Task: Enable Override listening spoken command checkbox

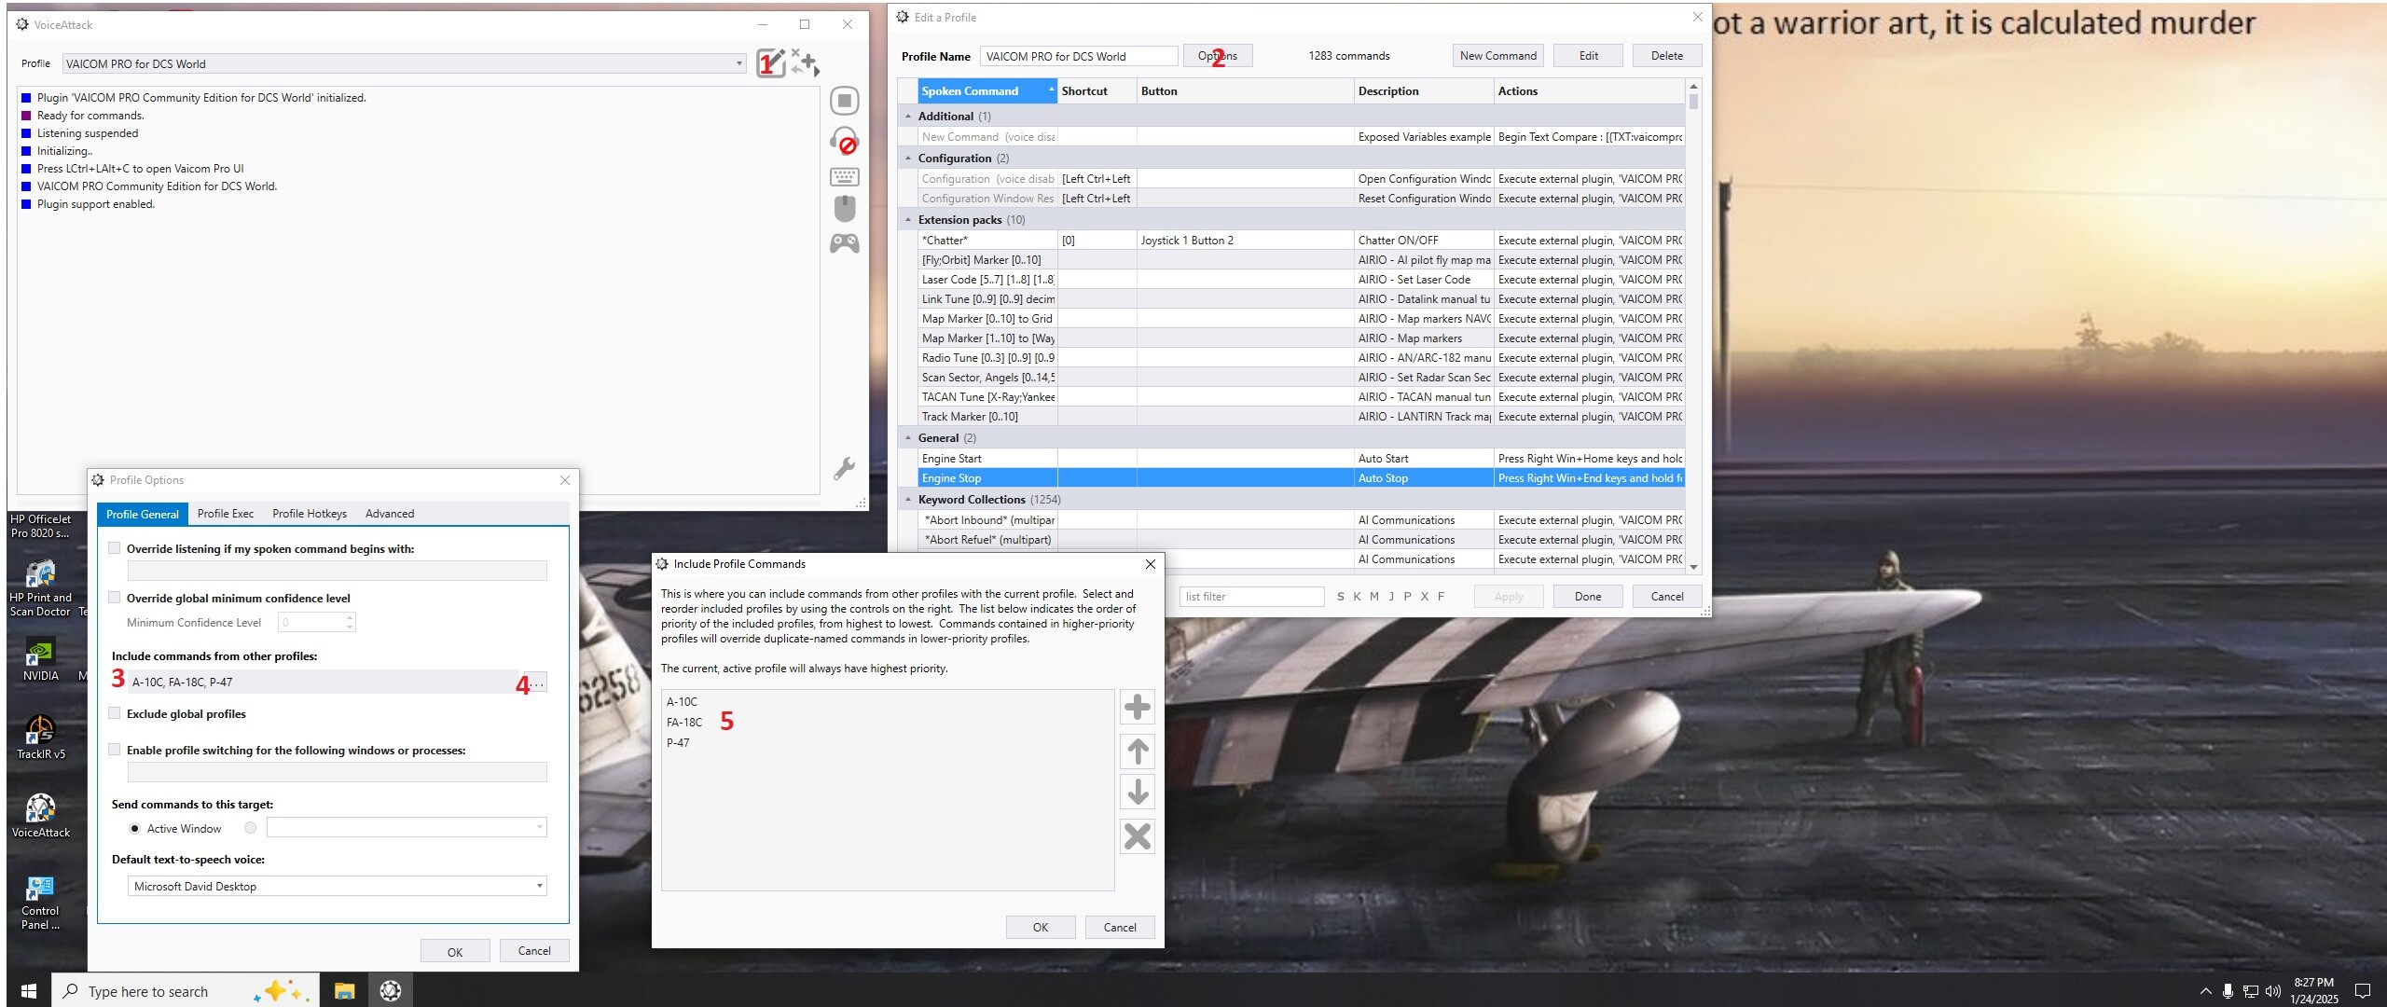Action: point(115,548)
